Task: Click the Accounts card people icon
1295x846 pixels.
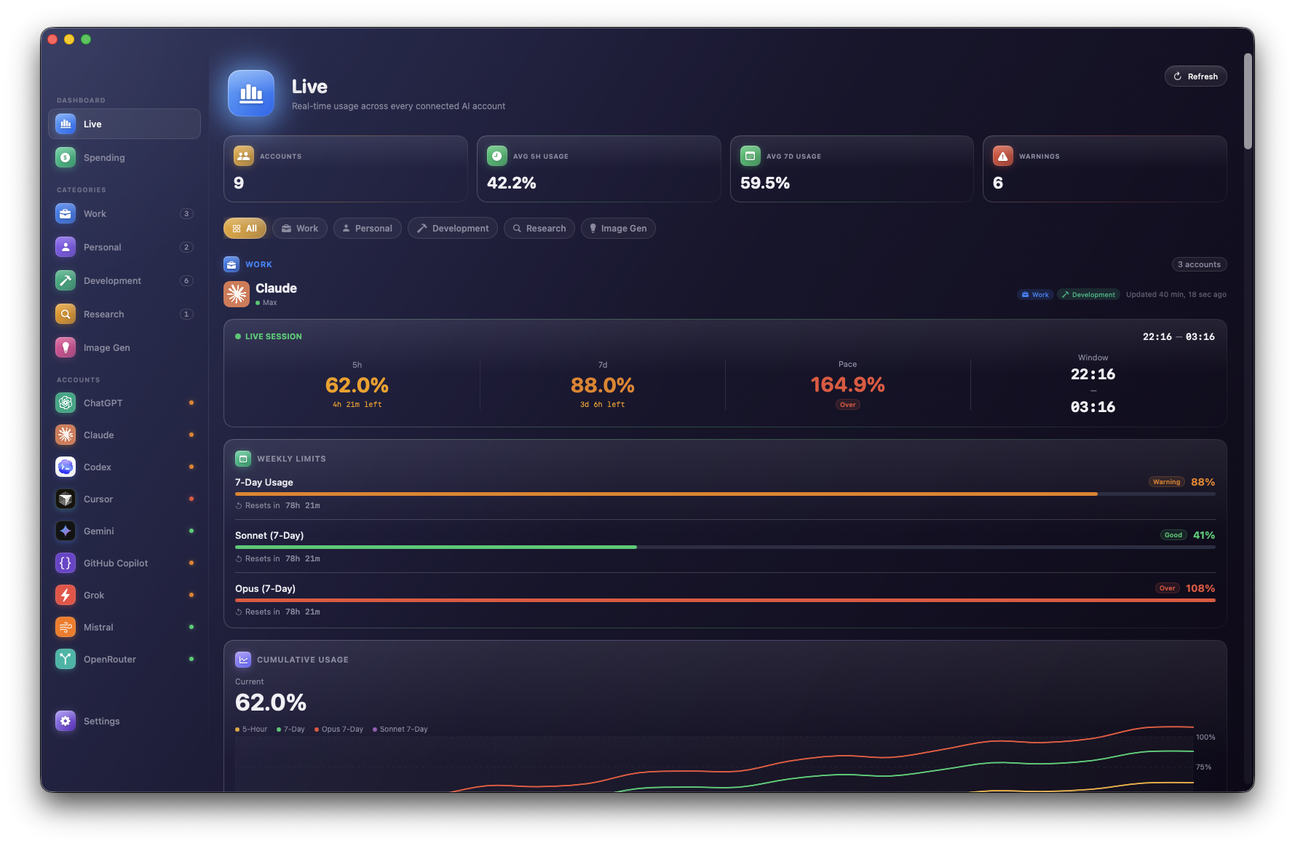Action: pyautogui.click(x=244, y=156)
